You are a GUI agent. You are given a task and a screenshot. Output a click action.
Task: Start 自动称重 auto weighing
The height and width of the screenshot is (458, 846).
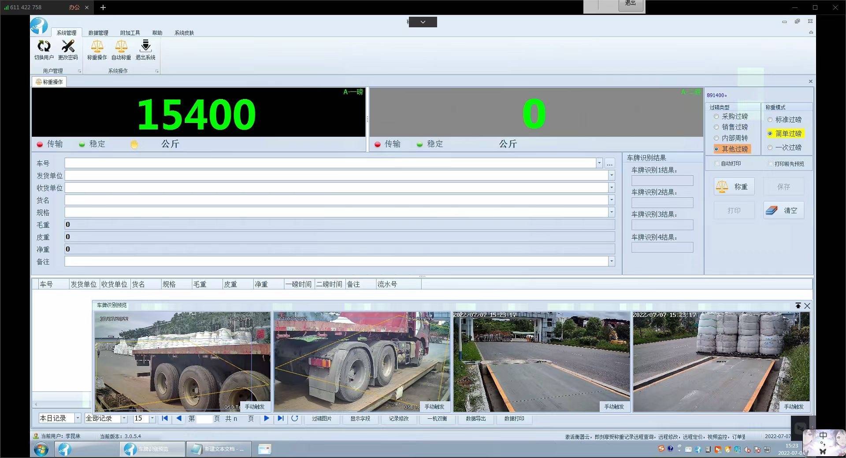click(121, 50)
